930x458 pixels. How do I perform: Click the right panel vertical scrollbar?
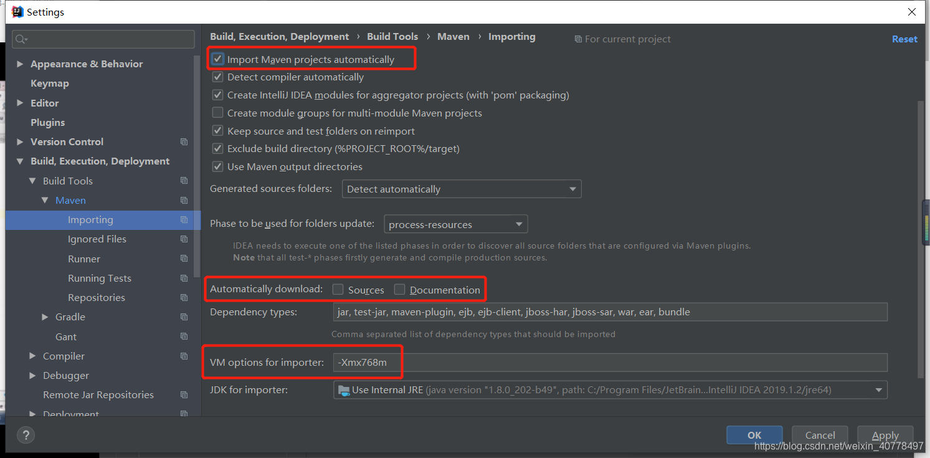click(x=921, y=240)
